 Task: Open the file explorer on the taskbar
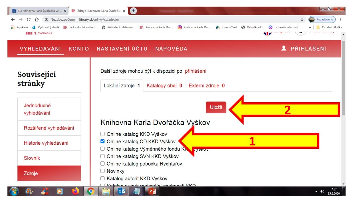click(x=106, y=191)
